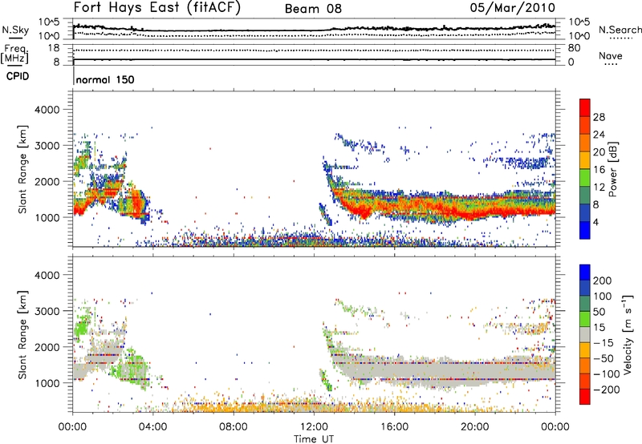Click the "04:00" time tick label

[x=153, y=427]
